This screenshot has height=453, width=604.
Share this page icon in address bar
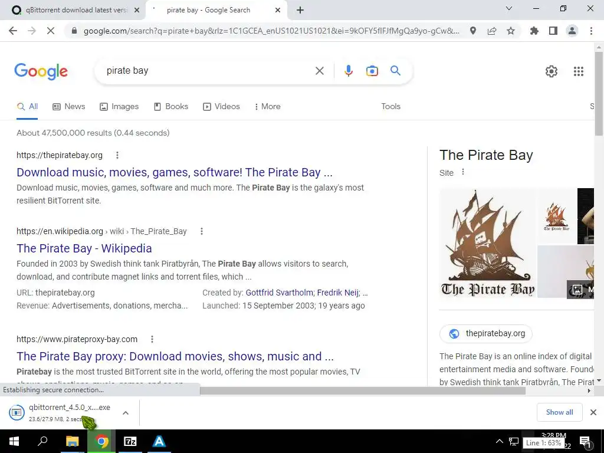(492, 31)
